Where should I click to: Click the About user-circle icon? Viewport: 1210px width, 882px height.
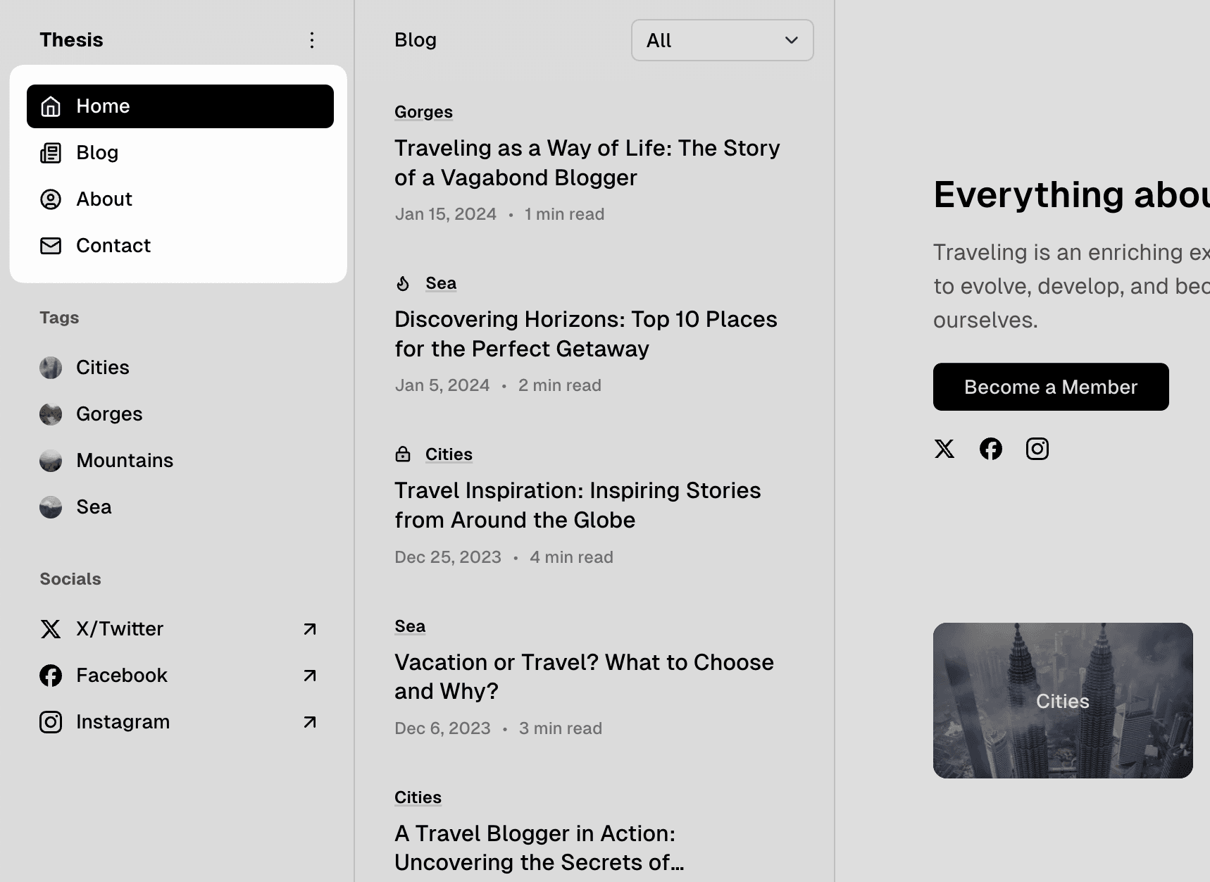tap(51, 199)
